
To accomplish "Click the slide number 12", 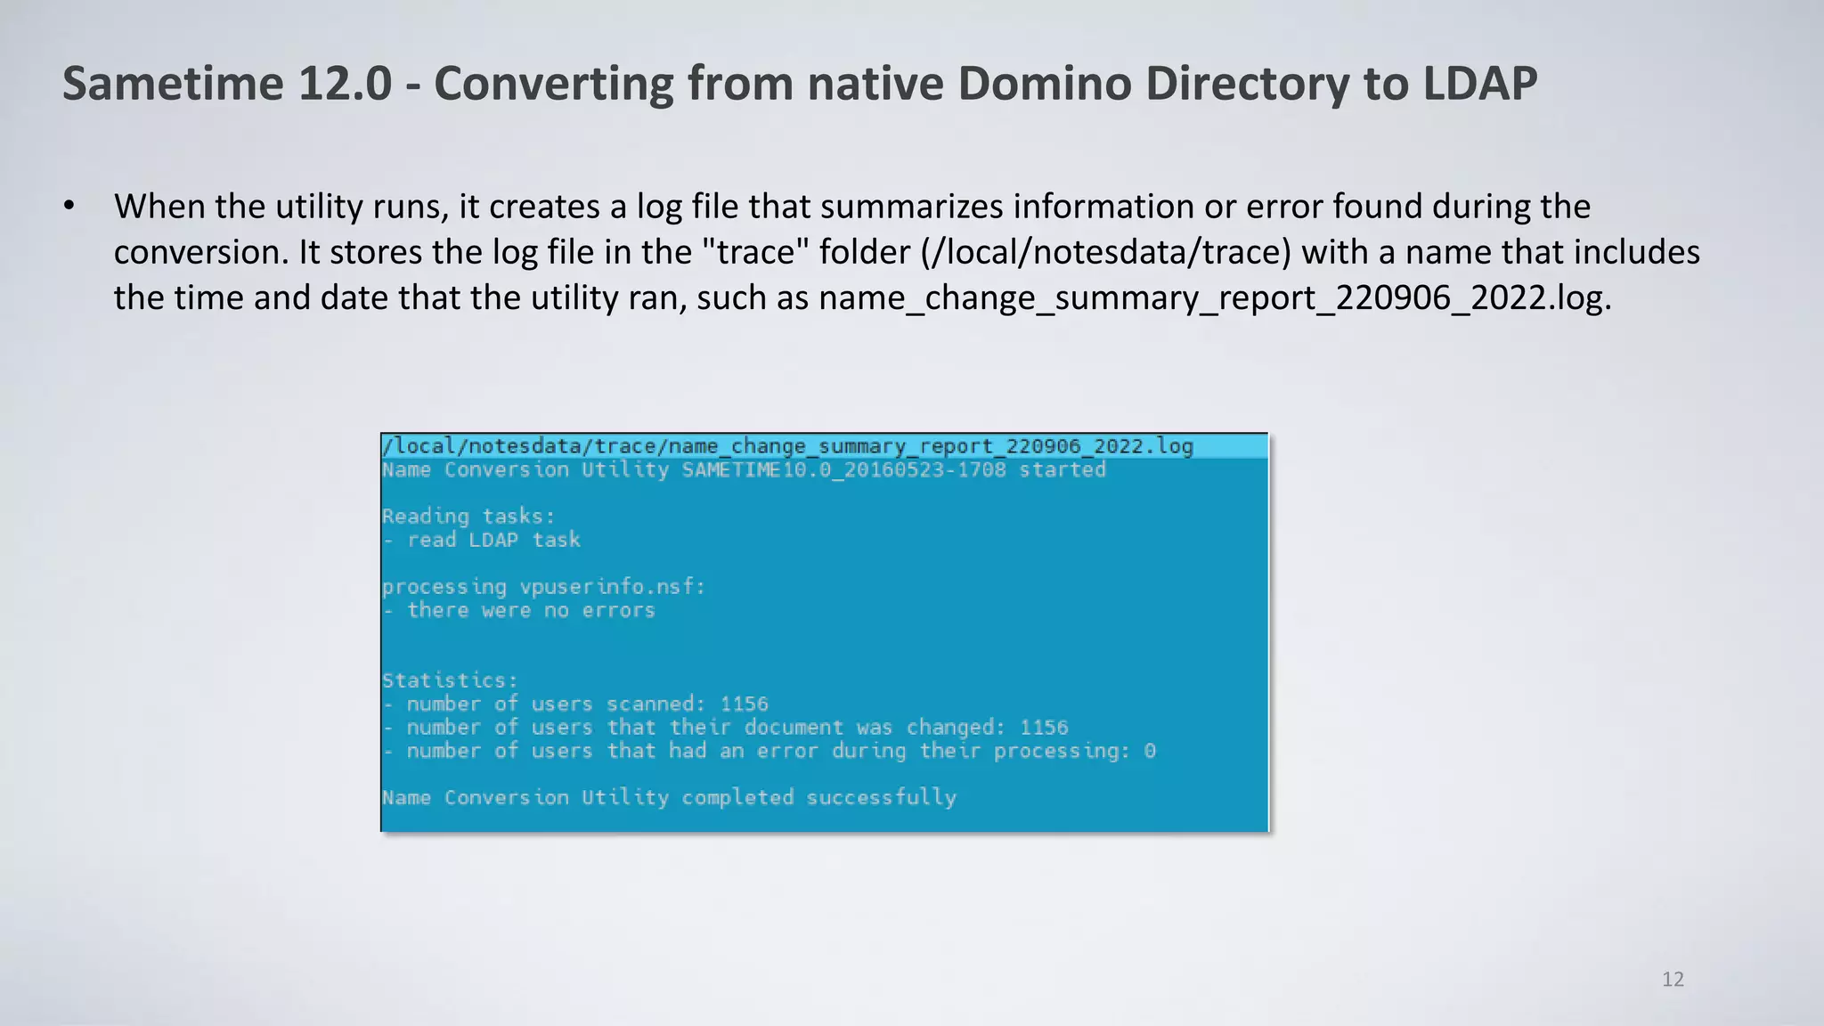I will [1673, 980].
